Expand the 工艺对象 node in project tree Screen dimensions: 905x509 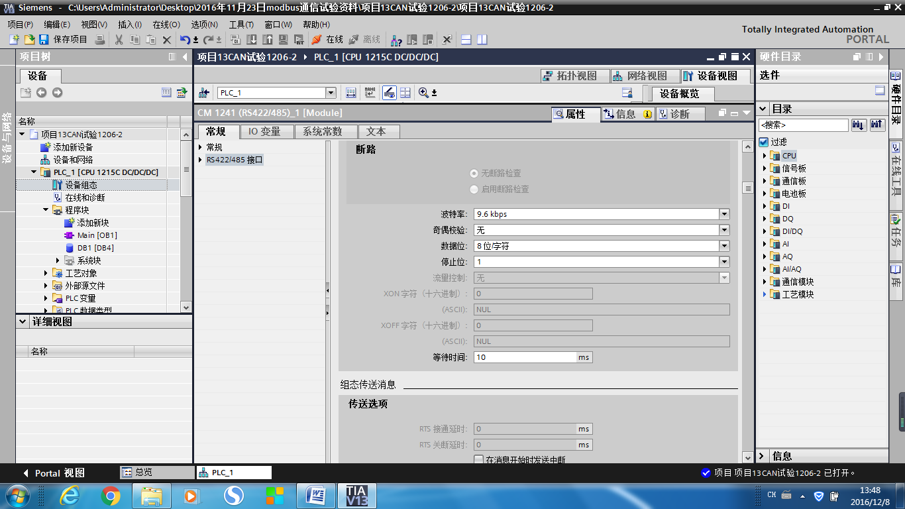[46, 273]
